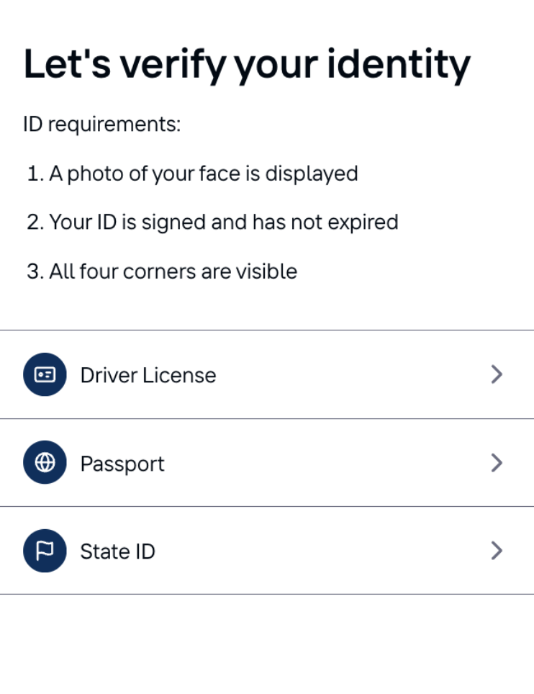Click the ID card icon beside Driver License
The height and width of the screenshot is (694, 534).
pyautogui.click(x=45, y=374)
